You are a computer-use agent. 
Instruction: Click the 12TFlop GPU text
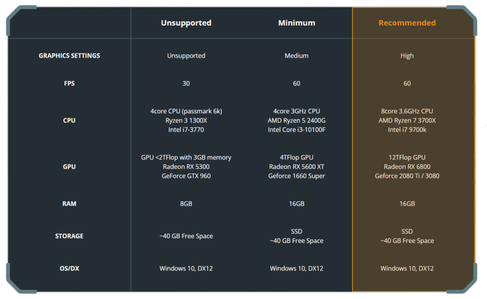(407, 158)
